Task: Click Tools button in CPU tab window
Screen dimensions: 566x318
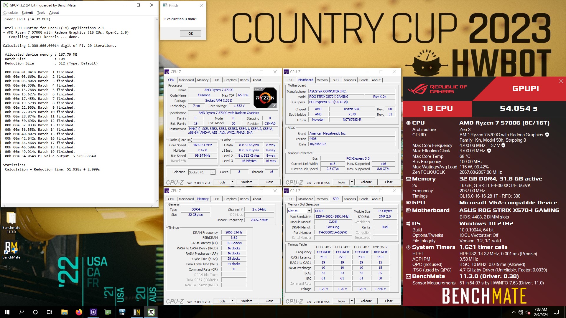Action: 222,182
